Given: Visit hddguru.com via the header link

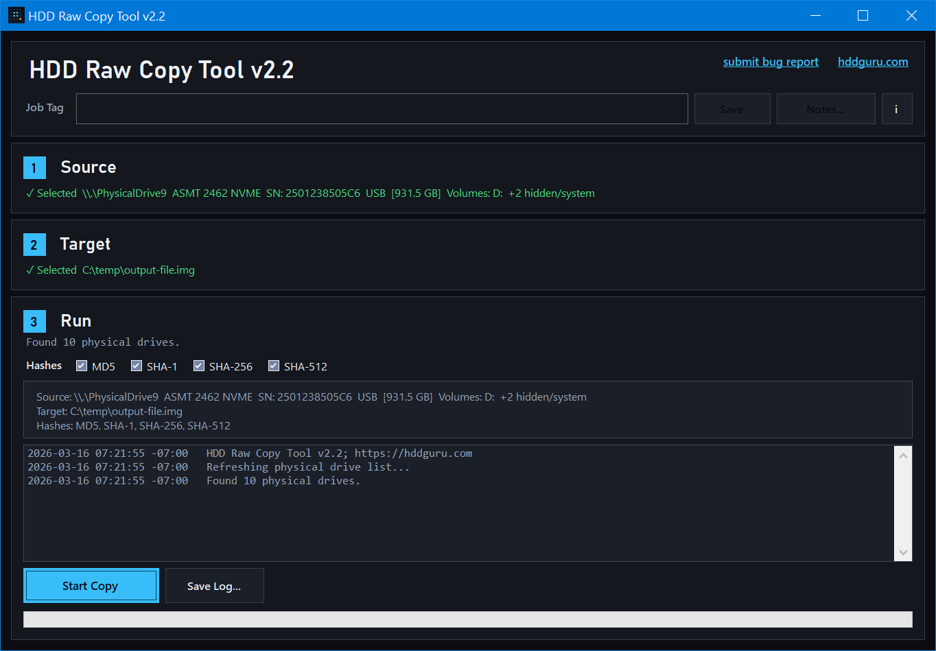Looking at the screenshot, I should pyautogui.click(x=873, y=62).
